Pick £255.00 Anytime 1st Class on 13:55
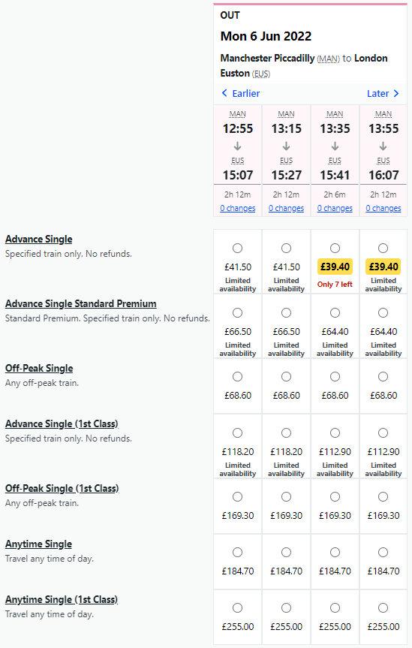This screenshot has height=648, width=412. tap(383, 608)
